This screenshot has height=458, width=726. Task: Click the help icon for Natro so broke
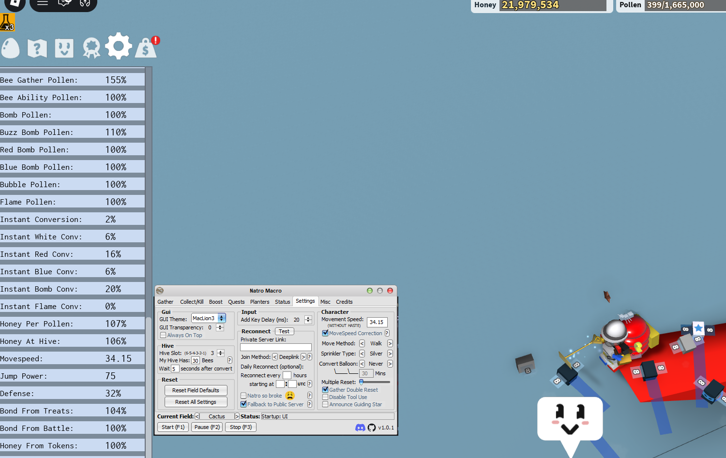[310, 396]
